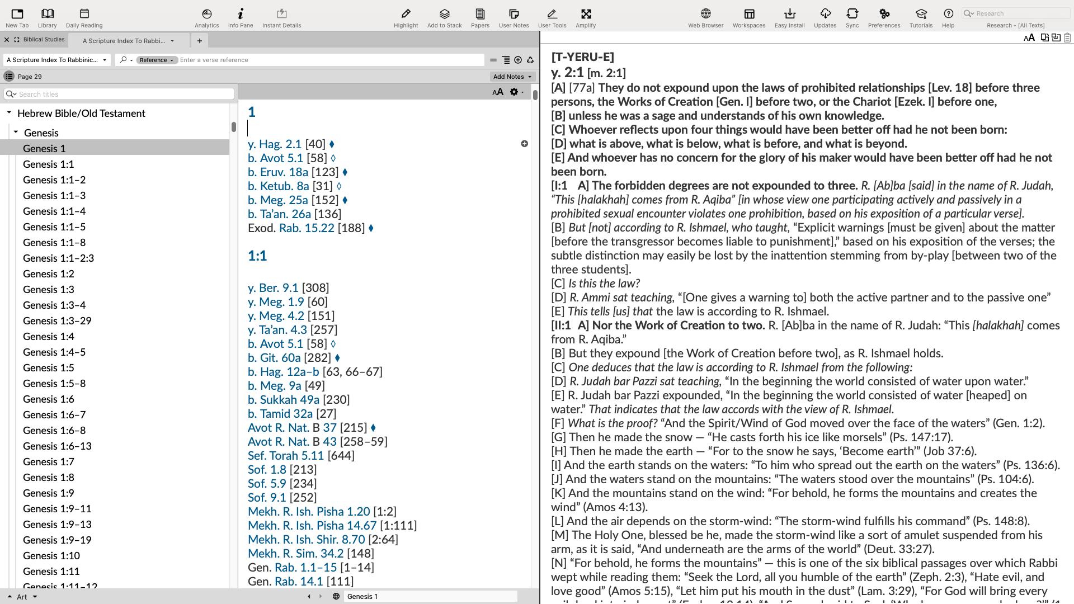Image resolution: width=1074 pixels, height=604 pixels.
Task: Select the Scripture Index To Rabbi tab
Action: pos(124,40)
